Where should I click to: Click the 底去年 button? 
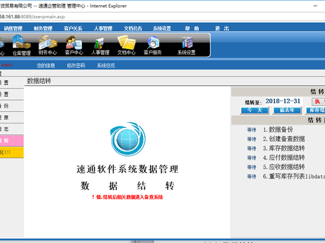click(287, 110)
